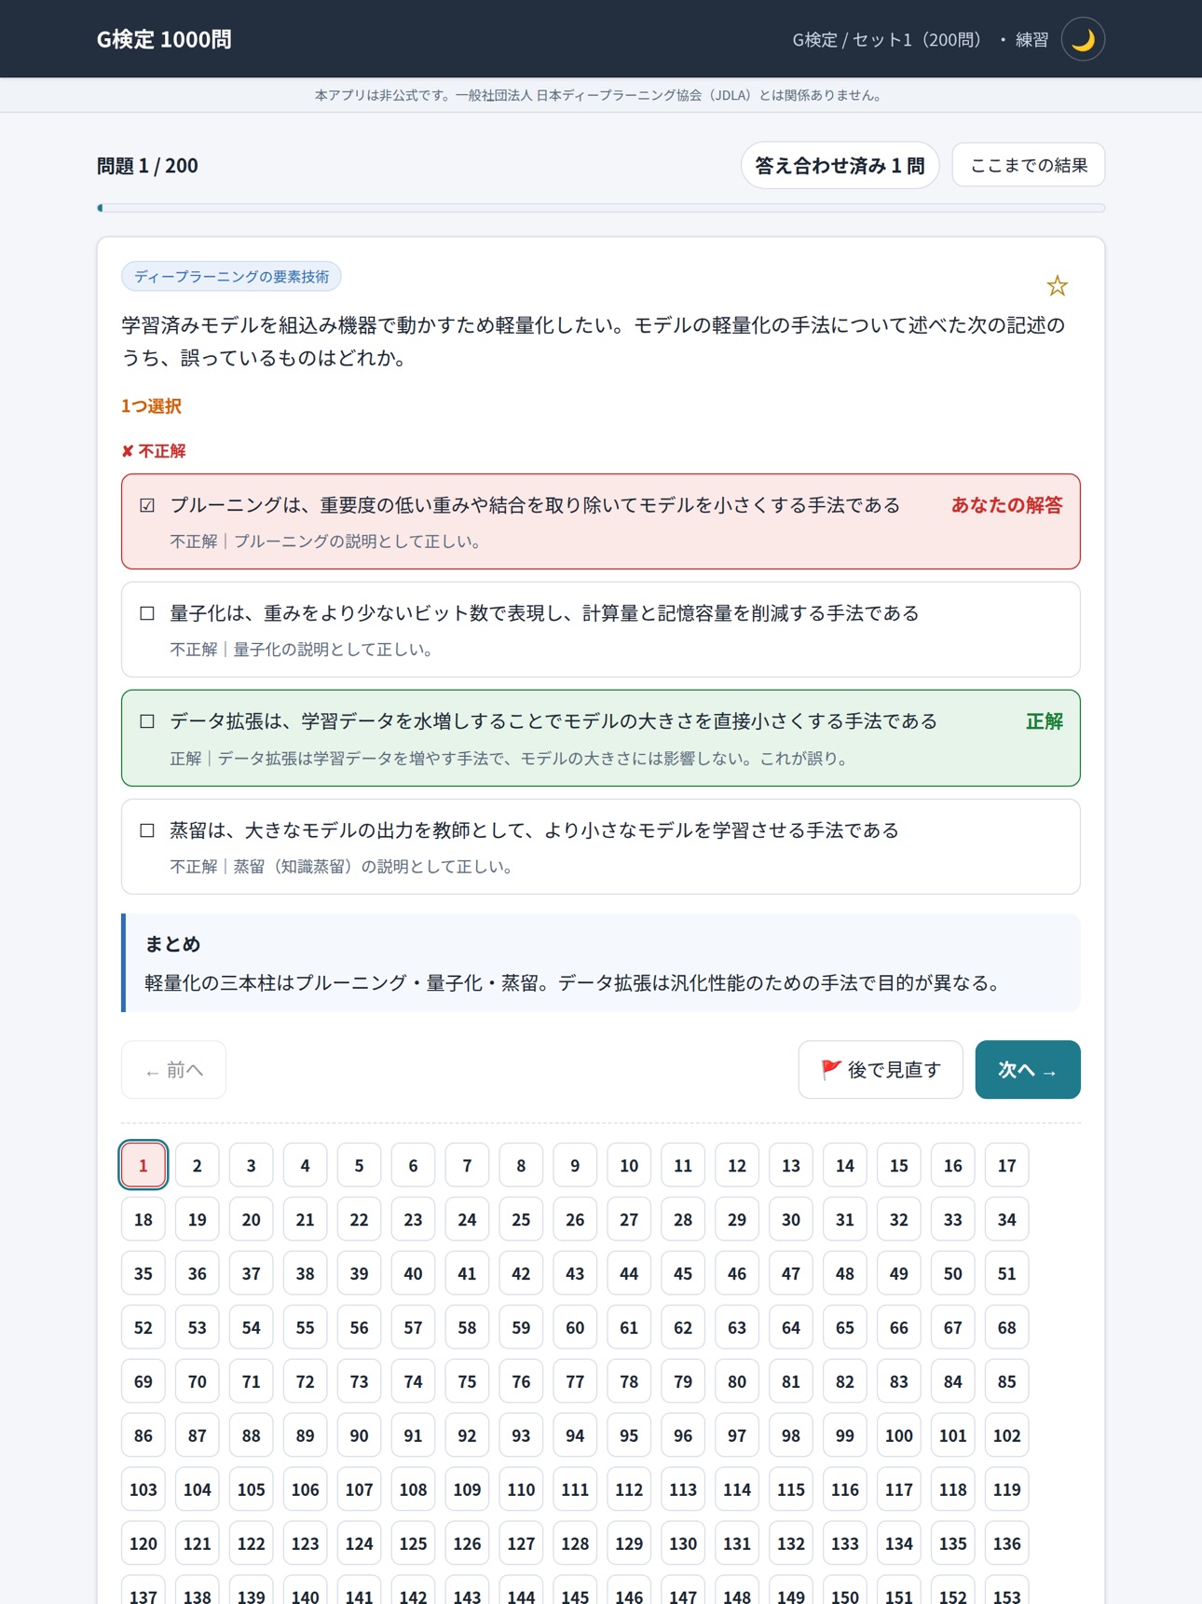Jump to question 77 in the navigator
Screen dimensions: 1202x1604
coord(575,1381)
